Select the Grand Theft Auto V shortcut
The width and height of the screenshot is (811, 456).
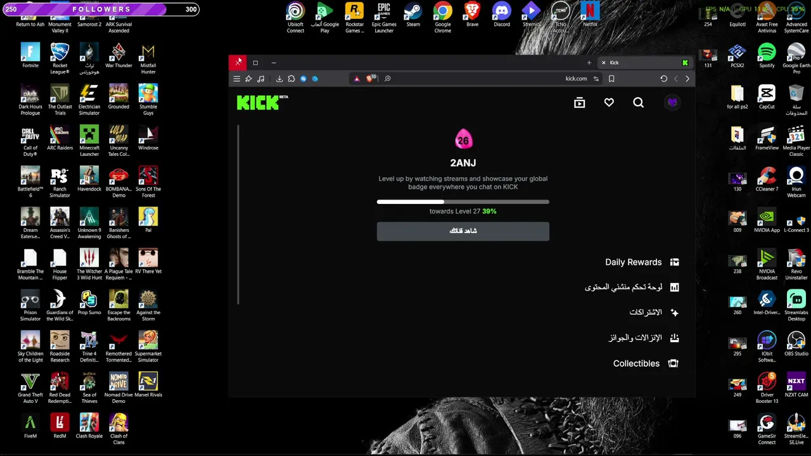pyautogui.click(x=30, y=388)
